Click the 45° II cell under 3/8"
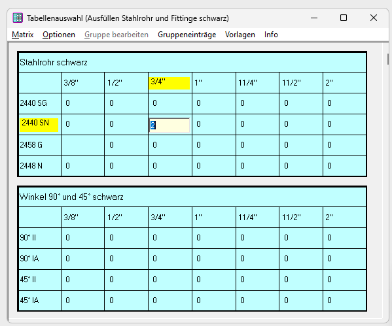392x326 pixels. (x=82, y=280)
